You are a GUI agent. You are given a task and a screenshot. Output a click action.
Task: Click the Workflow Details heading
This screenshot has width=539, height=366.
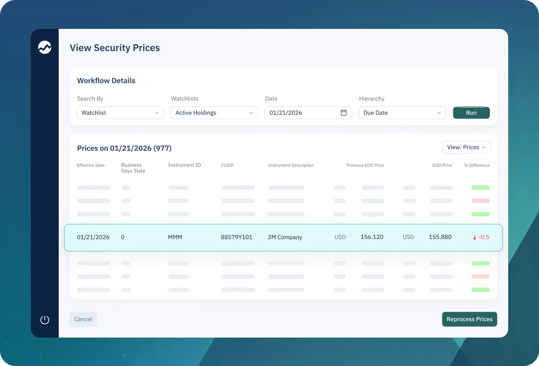tap(106, 80)
